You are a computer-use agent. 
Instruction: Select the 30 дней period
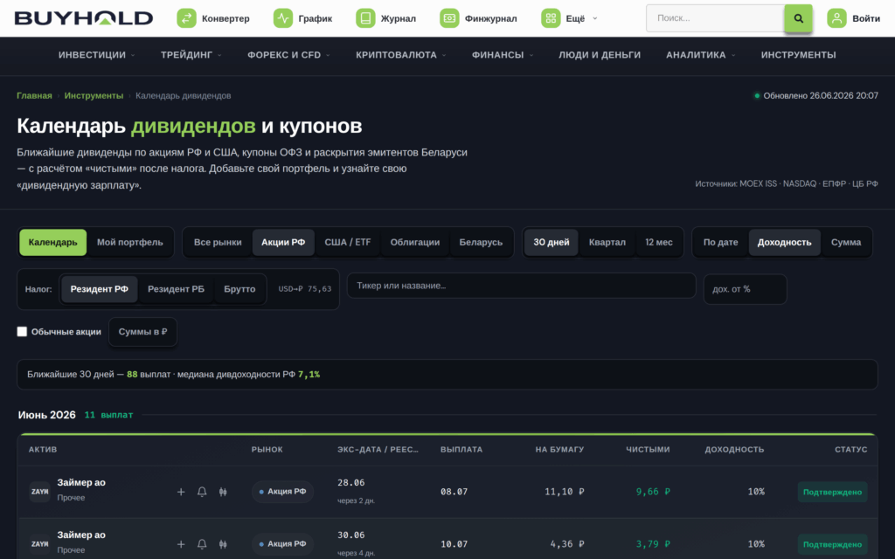click(552, 243)
